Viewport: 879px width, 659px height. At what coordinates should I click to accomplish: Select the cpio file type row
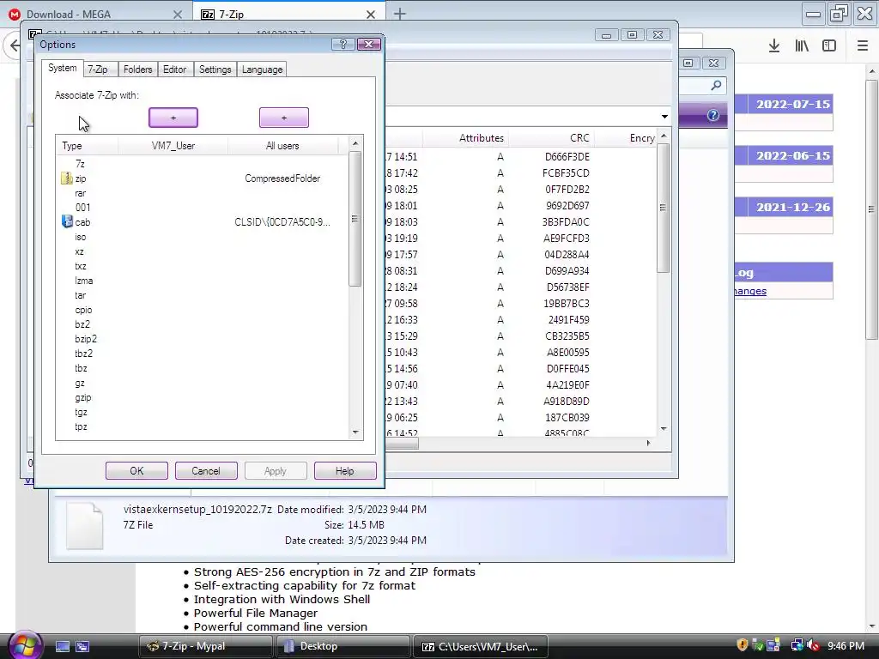202,309
